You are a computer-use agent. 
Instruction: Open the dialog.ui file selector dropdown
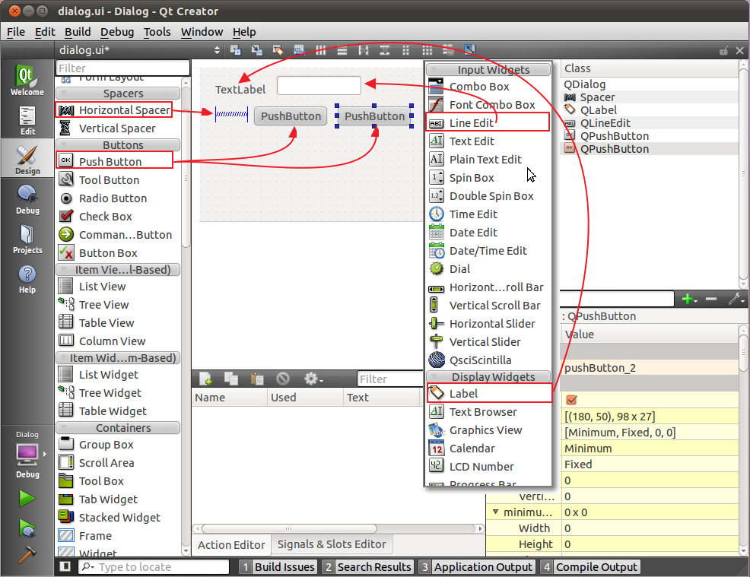coord(138,49)
